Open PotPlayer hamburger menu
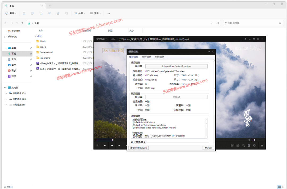Image resolution: width=287 pixels, height=189 pixels. [x=262, y=146]
